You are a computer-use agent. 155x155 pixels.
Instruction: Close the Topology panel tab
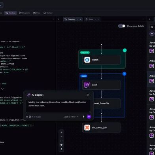coord(80,19)
